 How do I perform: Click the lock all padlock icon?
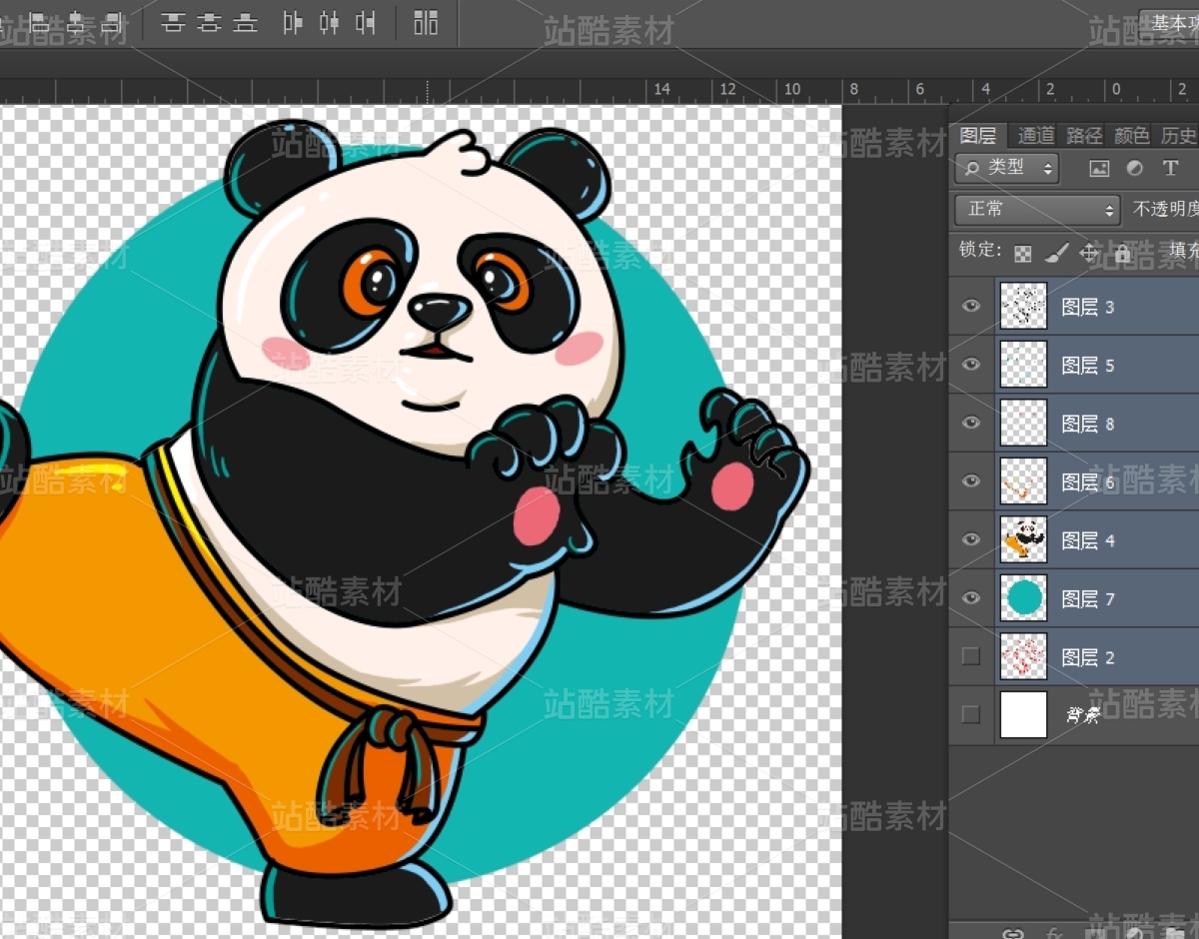click(1122, 254)
